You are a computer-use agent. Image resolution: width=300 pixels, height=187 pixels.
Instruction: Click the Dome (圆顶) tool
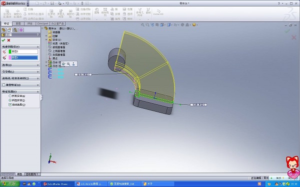pos(127,14)
